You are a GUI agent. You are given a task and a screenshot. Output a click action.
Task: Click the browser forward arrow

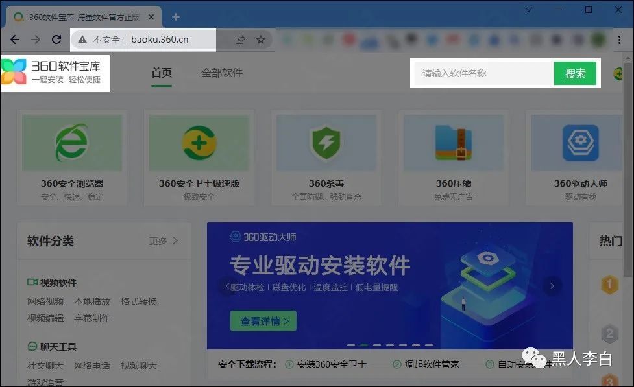36,39
